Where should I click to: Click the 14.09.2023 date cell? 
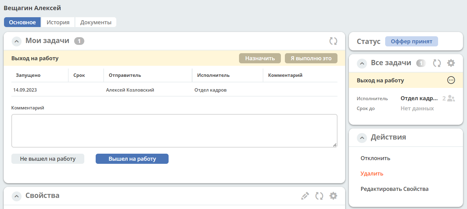[25, 90]
